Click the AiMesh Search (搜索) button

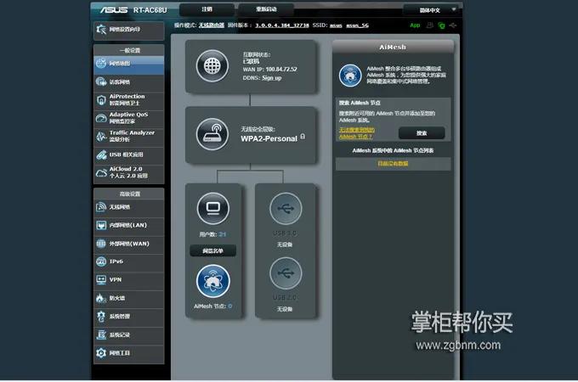point(422,133)
